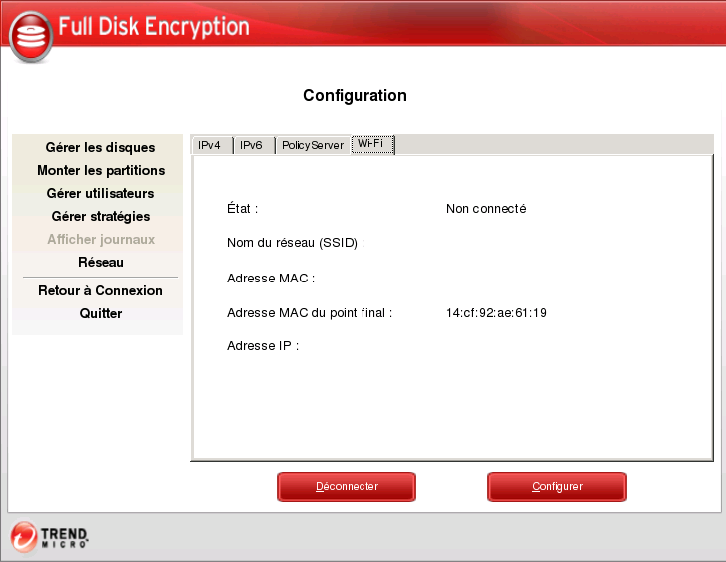Switch to the PolicyServer tab
This screenshot has height=562, width=726.
(312, 146)
